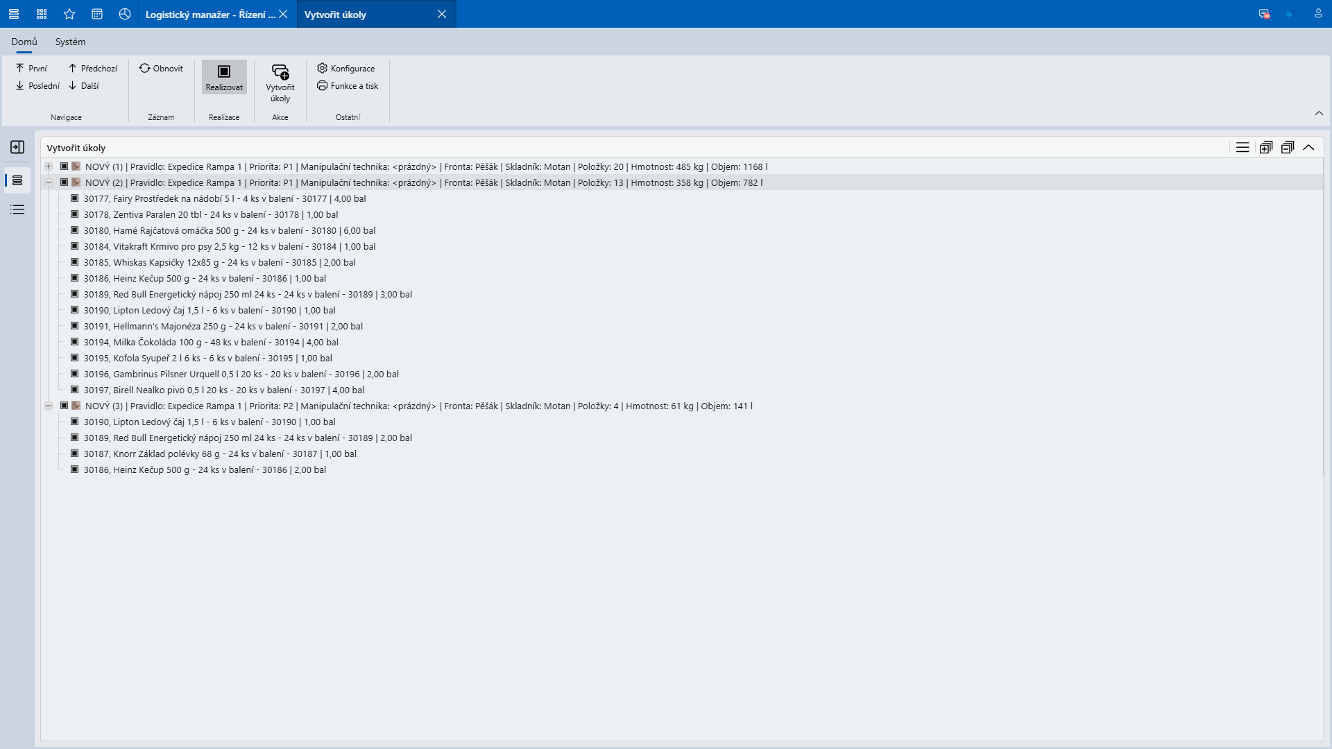Open the apps grid icon in title bar
The width and height of the screenshot is (1332, 749).
tap(42, 14)
